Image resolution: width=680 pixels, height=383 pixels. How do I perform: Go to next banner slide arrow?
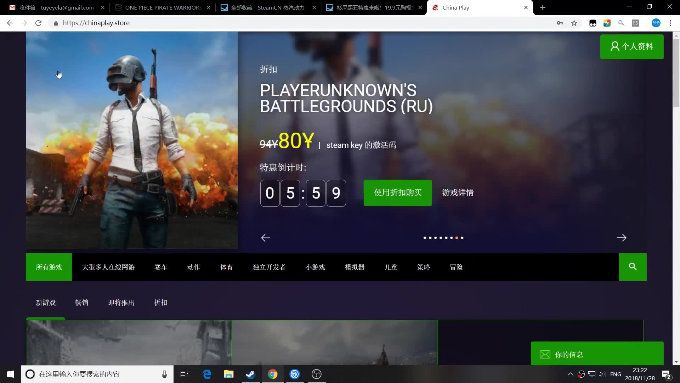[x=622, y=238]
